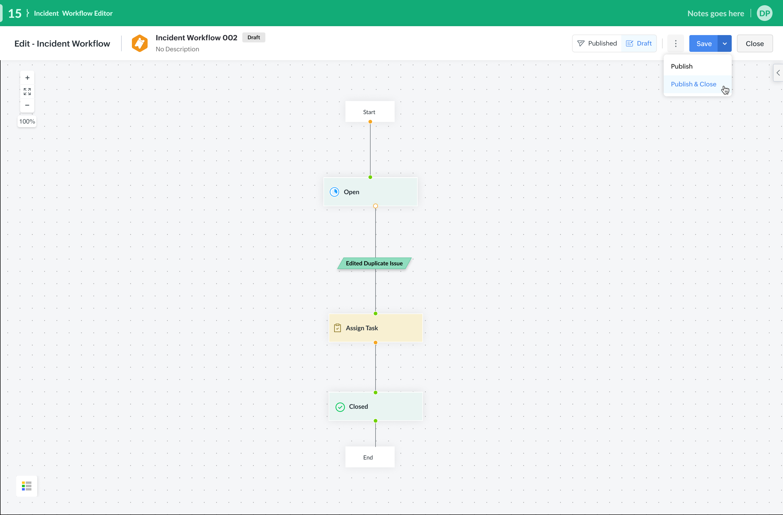Click the orange workflow ticket icon
783x515 pixels.
click(140, 43)
